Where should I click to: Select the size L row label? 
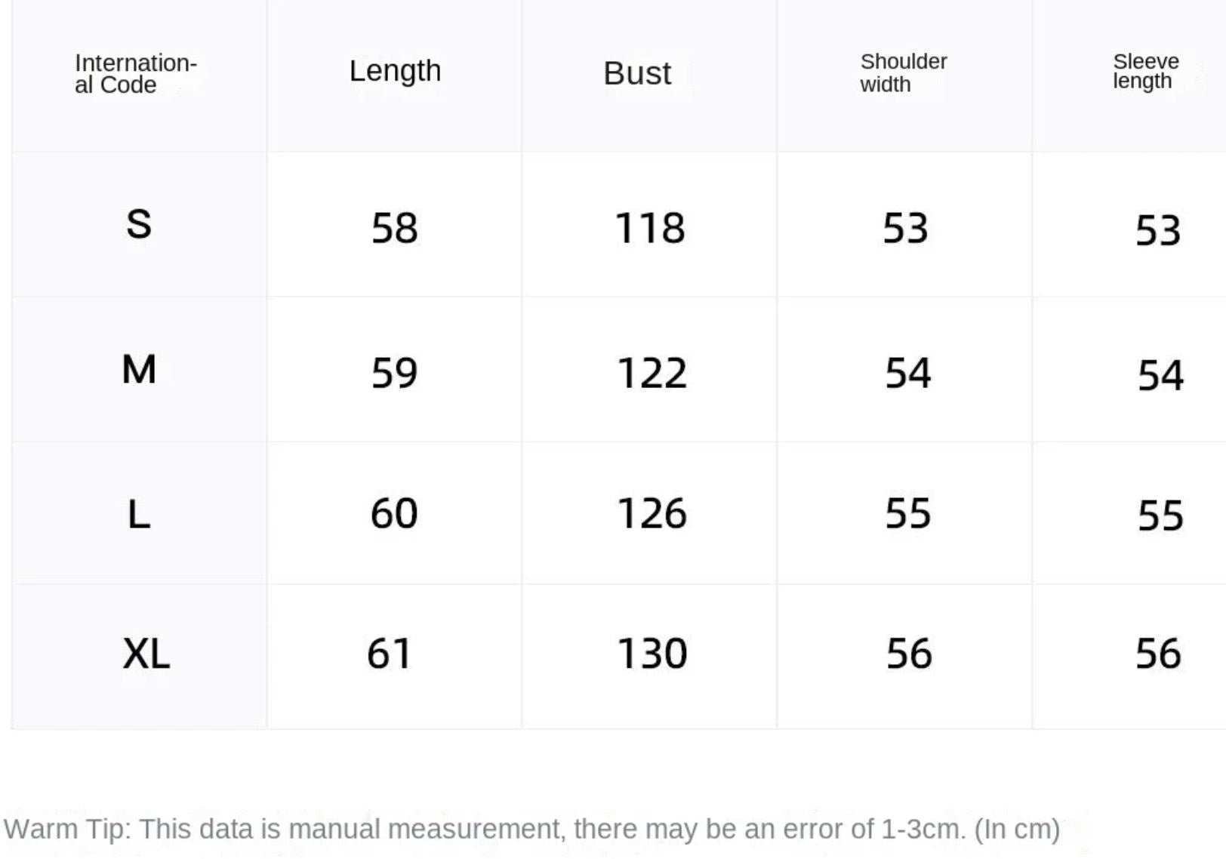tap(139, 515)
